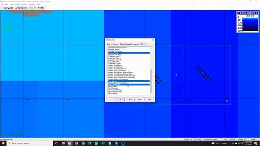The width and height of the screenshot is (260, 146).
Task: Select 'Surface/Bottom Temperatures' list item
Action: pyautogui.click(x=129, y=83)
